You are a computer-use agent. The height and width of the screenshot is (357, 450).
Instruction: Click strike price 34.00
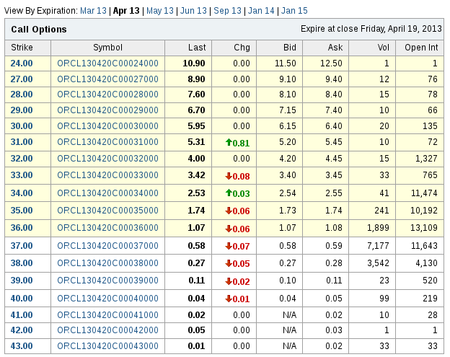[x=22, y=193]
